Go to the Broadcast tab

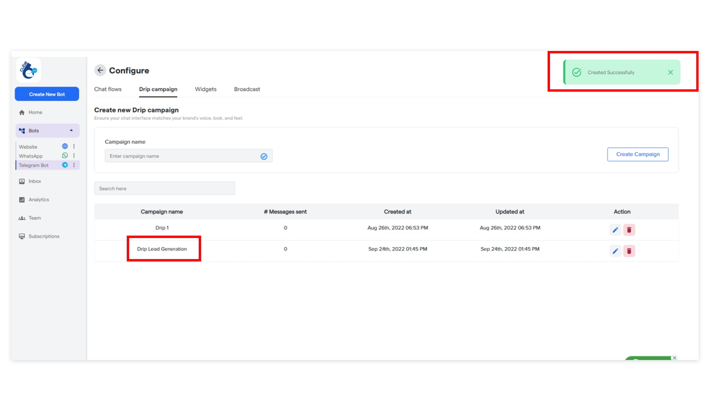coord(247,89)
